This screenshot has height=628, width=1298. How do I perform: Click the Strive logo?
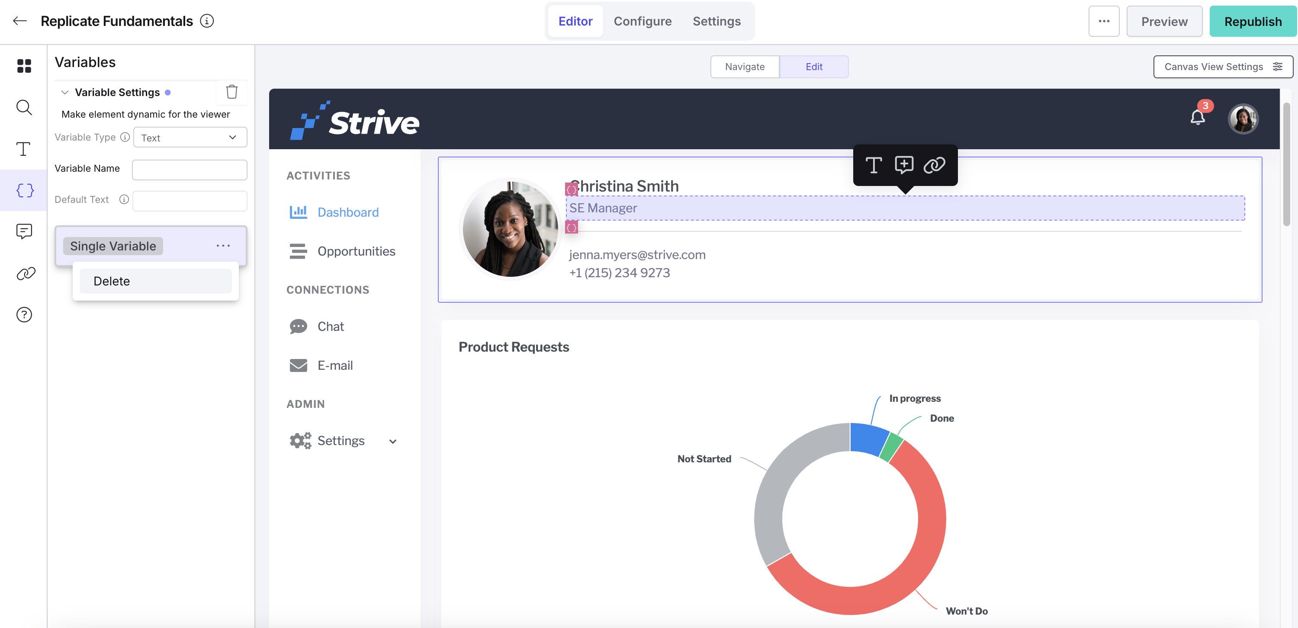(x=354, y=120)
